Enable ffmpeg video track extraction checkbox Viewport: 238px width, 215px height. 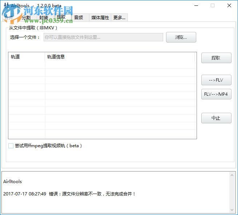pos(11,146)
